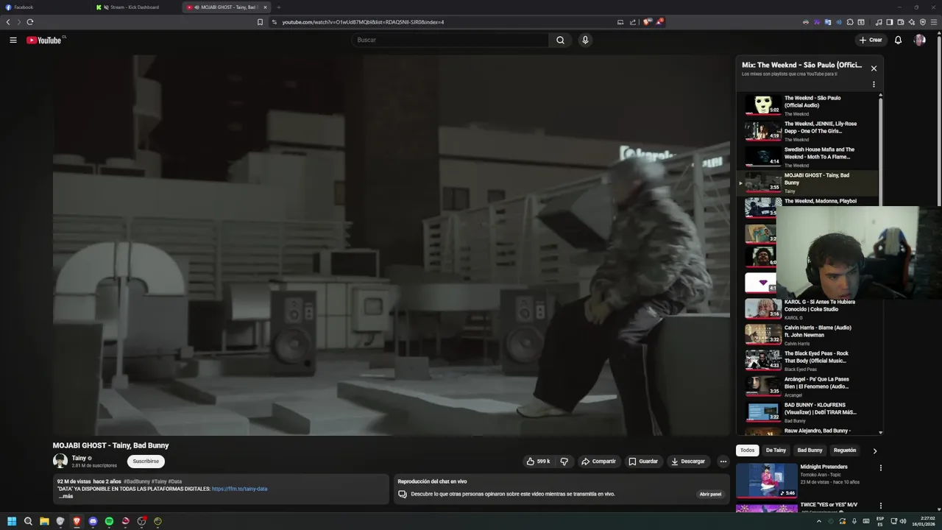The height and width of the screenshot is (530, 942).
Task: Click Guardar save button
Action: point(643,462)
